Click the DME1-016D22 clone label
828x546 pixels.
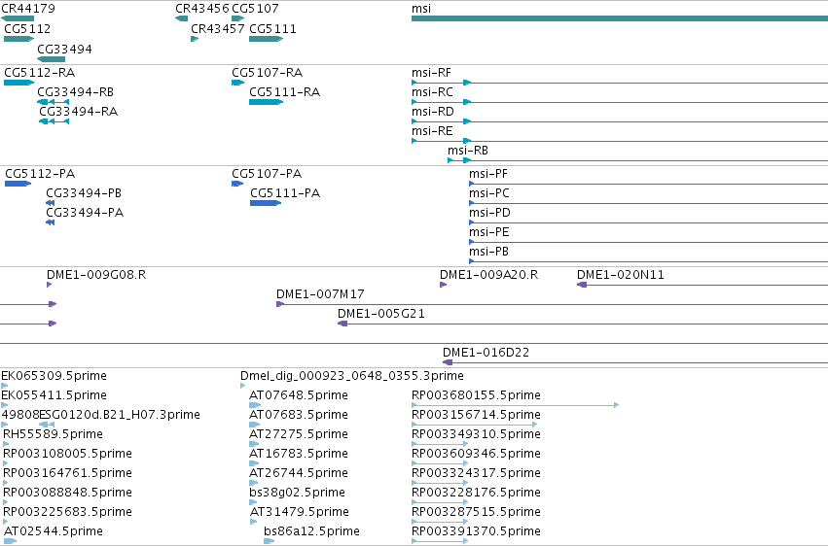[486, 353]
